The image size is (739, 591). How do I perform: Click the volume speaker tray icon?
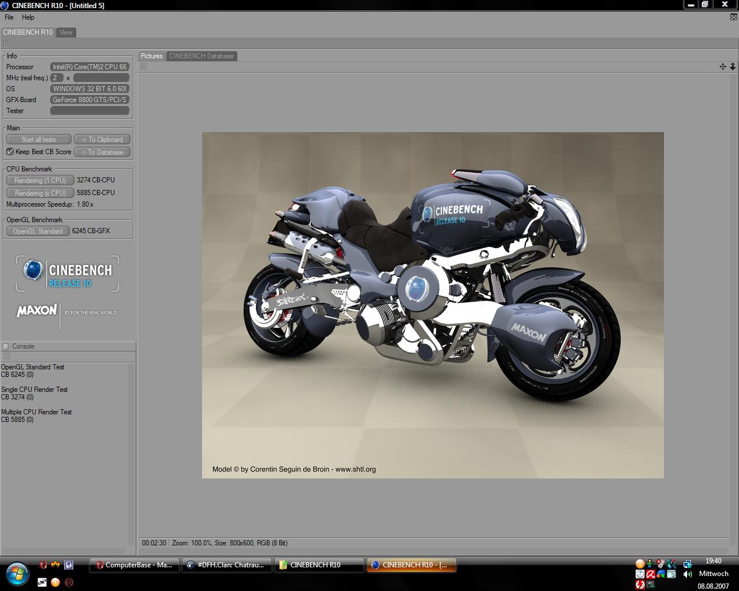(687, 574)
